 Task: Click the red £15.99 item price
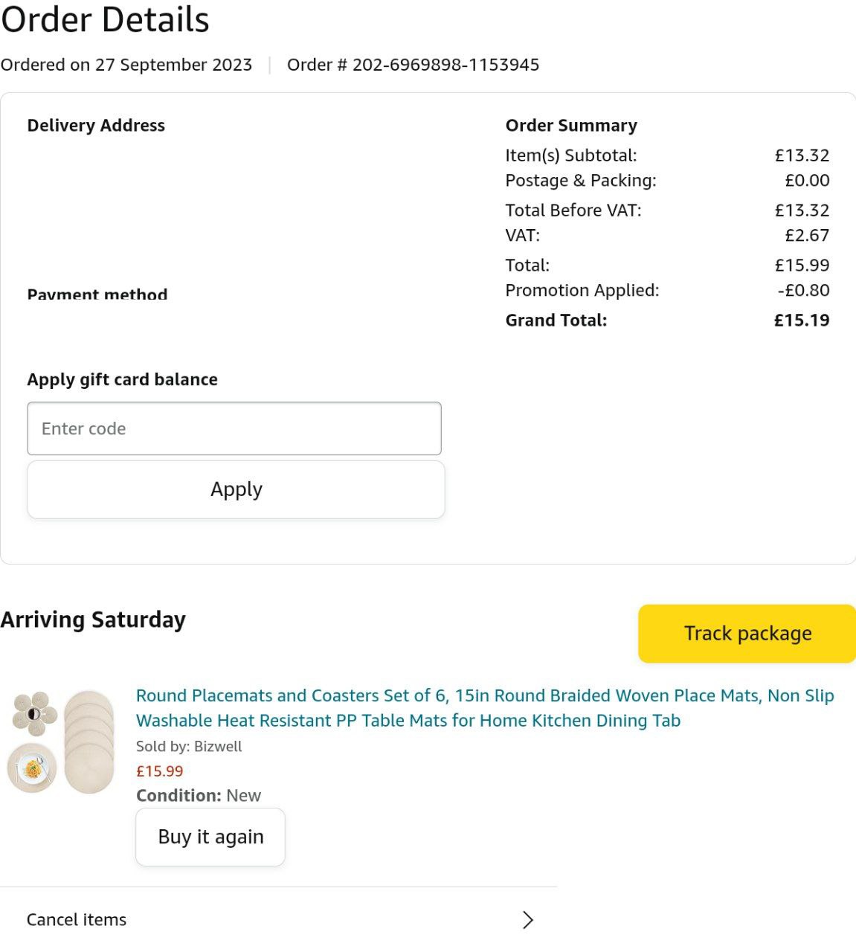coord(159,771)
